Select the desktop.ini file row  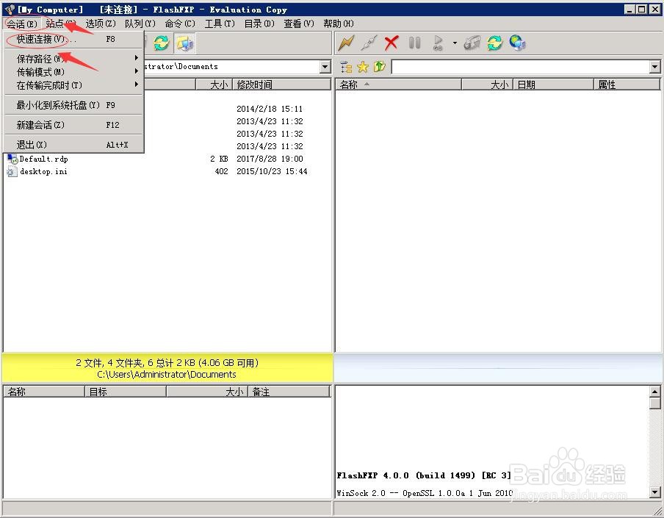point(167,171)
